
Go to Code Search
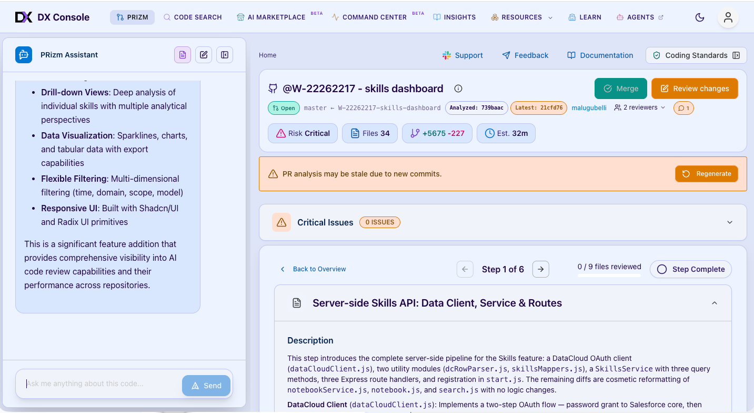[193, 17]
